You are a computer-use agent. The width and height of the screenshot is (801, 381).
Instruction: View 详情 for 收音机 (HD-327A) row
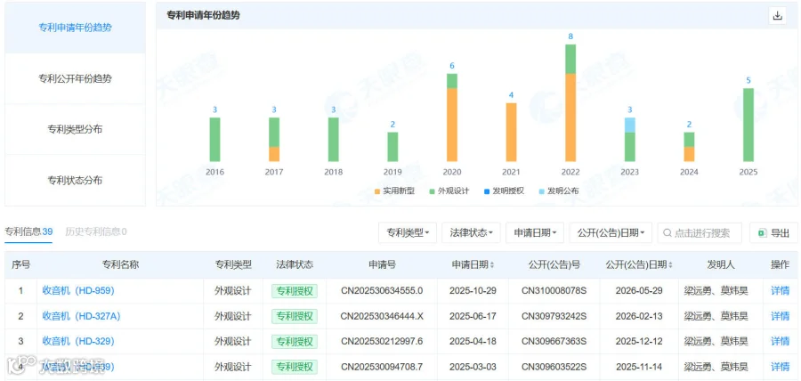coord(780,316)
